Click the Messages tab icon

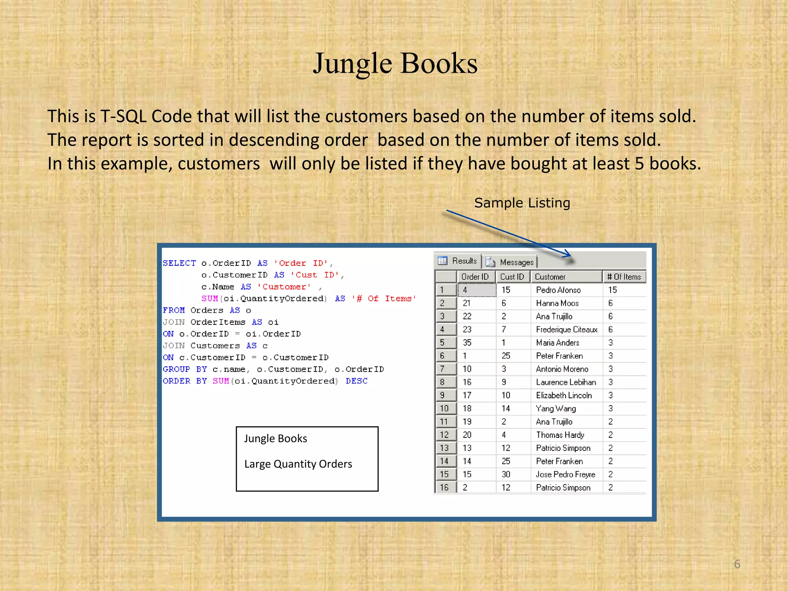491,262
